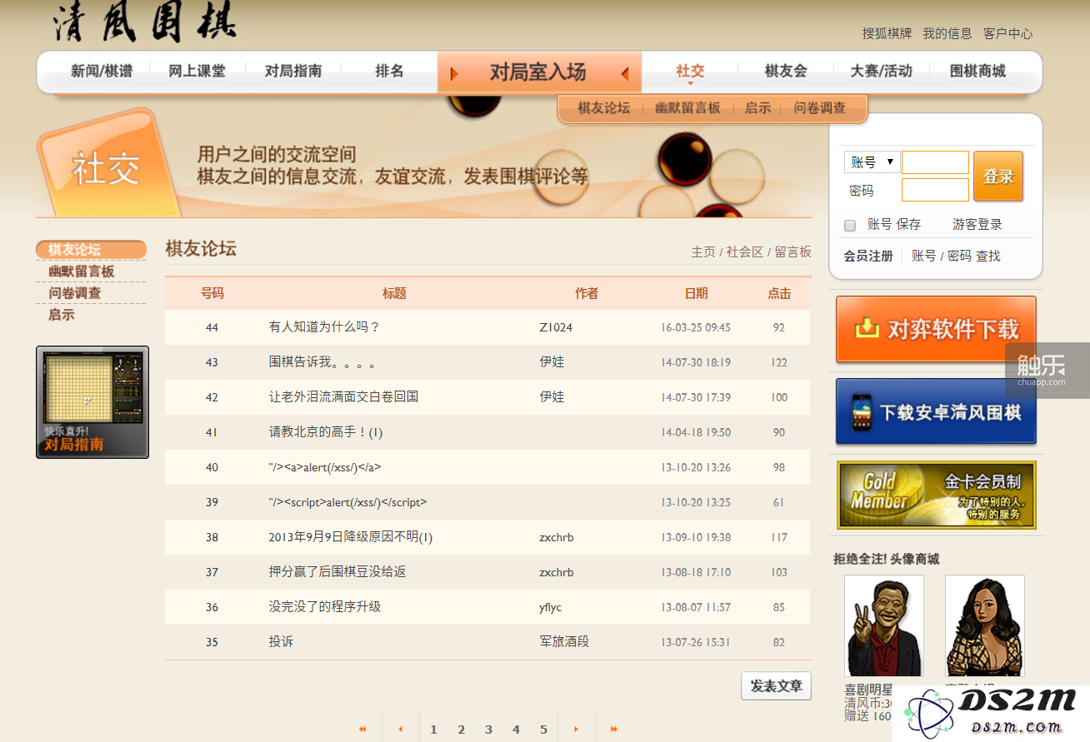Open the 新闻/棋谱 menu

pos(102,72)
